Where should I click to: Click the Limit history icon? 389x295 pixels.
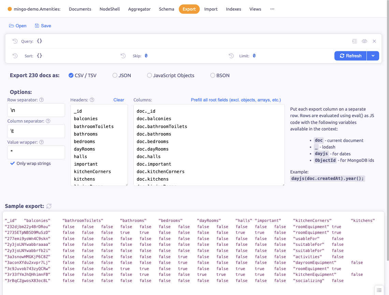[x=231, y=56]
